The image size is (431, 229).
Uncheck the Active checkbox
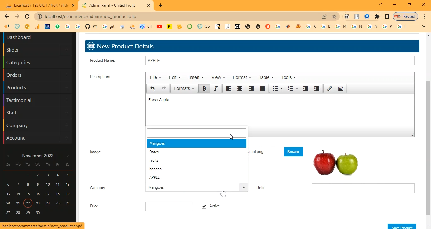[204, 206]
